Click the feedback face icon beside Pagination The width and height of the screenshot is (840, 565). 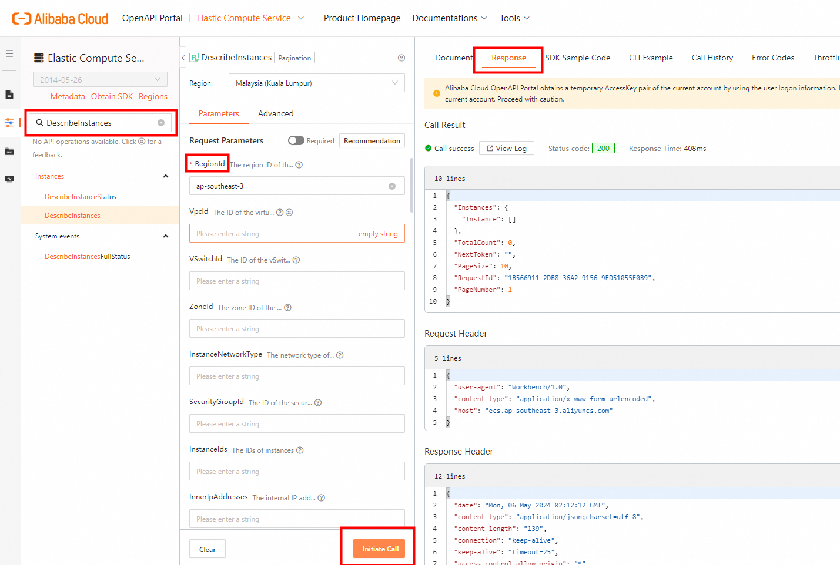[401, 58]
